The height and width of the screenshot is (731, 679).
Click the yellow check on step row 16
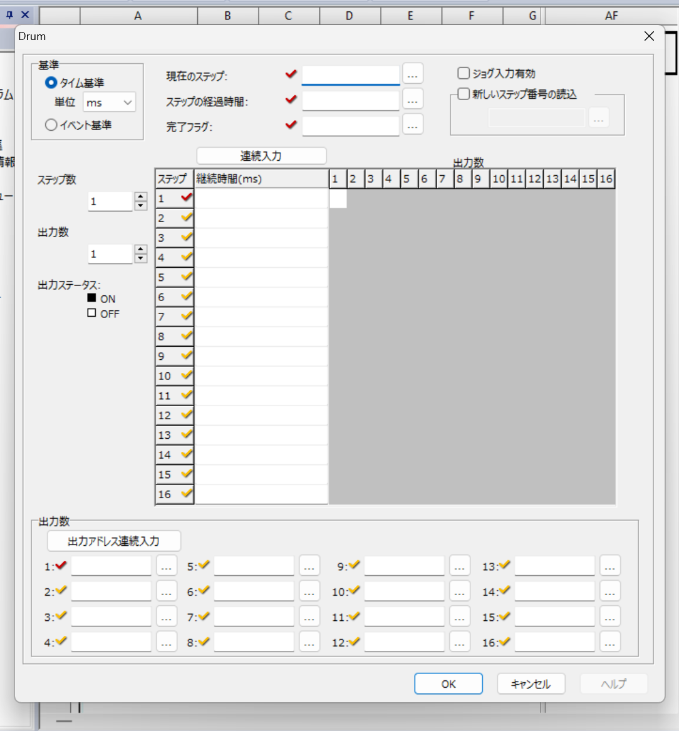point(187,493)
